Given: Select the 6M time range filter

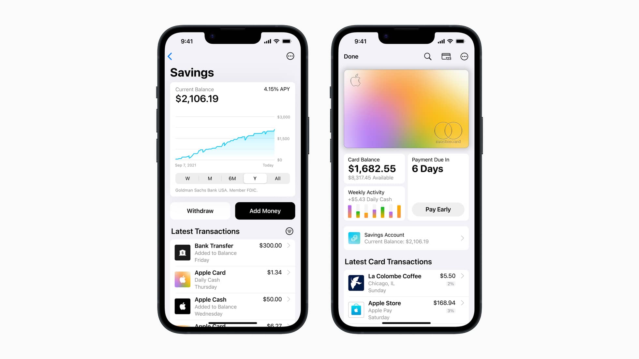Looking at the screenshot, I should pos(232,179).
